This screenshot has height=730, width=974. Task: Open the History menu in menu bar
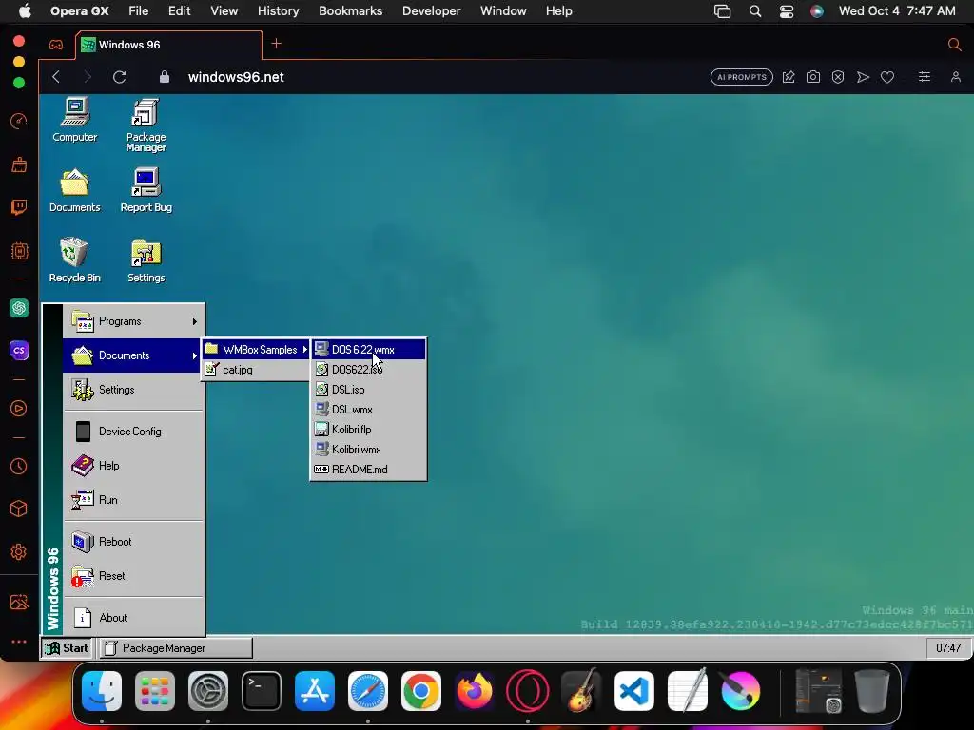click(279, 11)
